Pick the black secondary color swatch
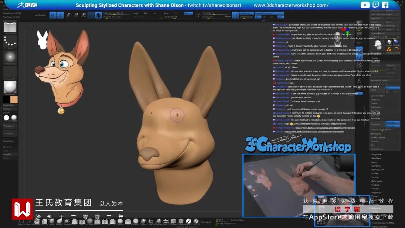This screenshot has width=405, height=228. coord(6,99)
